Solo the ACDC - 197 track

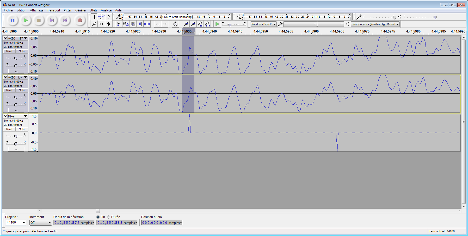coord(22,51)
